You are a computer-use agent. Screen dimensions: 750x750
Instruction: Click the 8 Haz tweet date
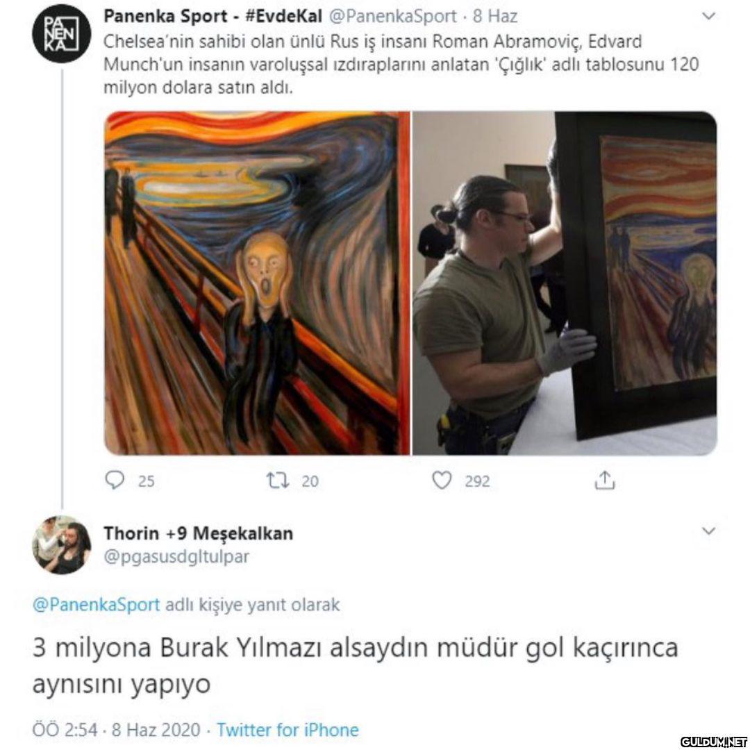point(495,16)
